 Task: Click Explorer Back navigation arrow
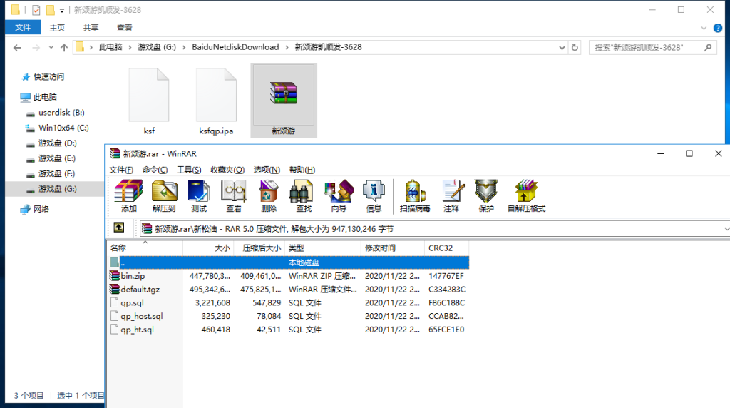tap(17, 48)
